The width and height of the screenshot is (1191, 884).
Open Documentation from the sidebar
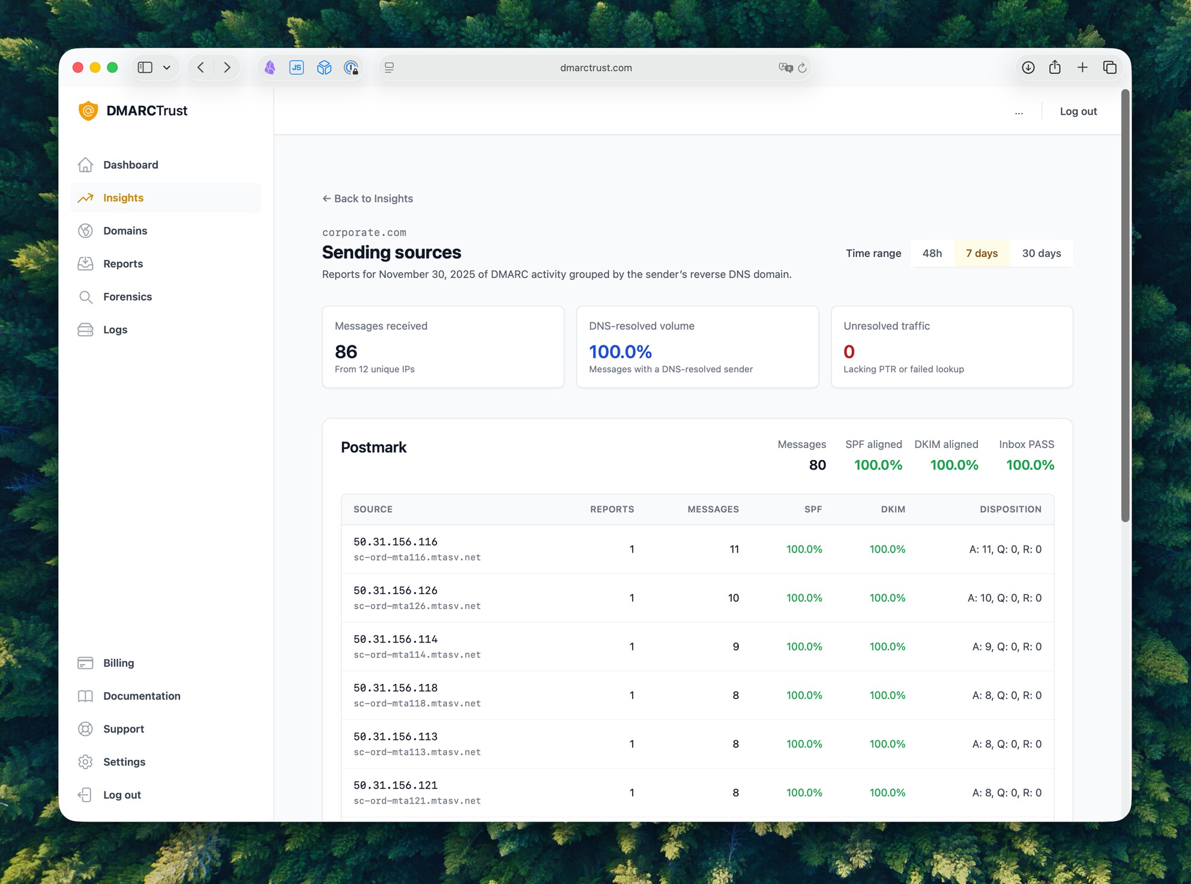(x=142, y=696)
